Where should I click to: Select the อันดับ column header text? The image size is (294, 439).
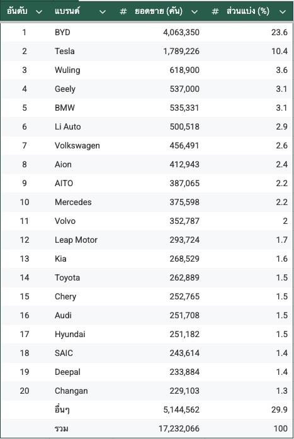(17, 11)
